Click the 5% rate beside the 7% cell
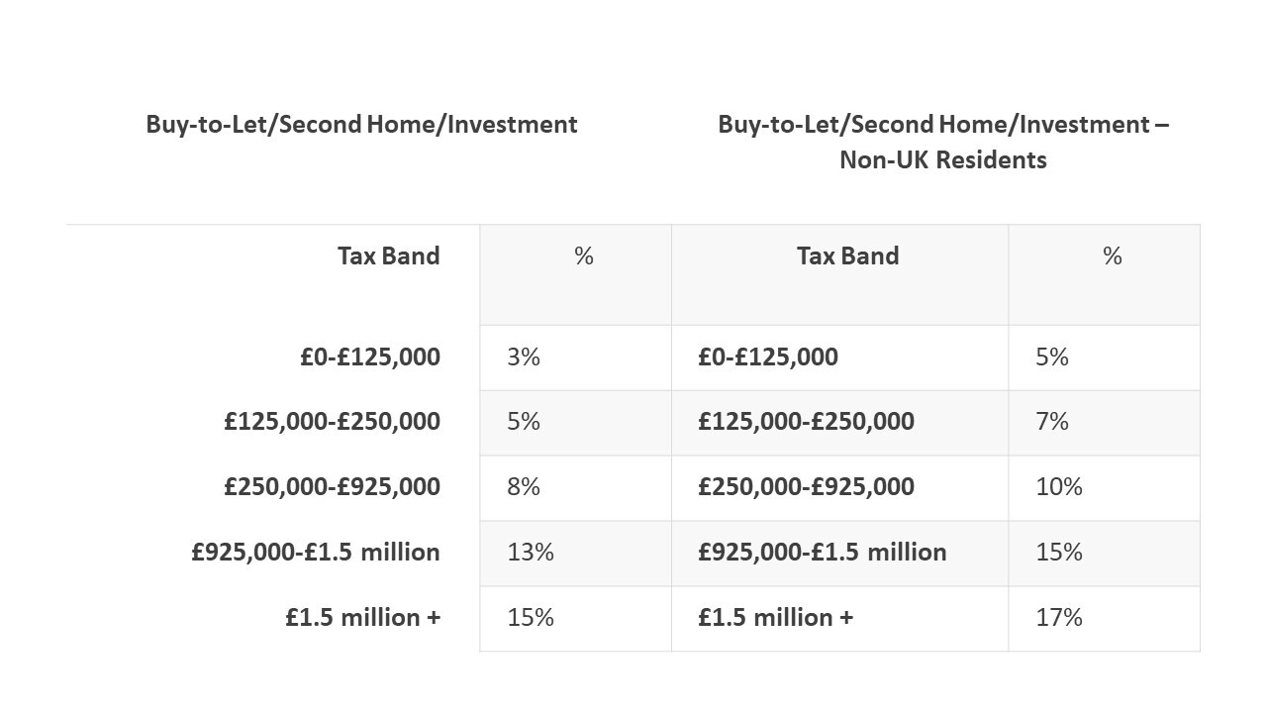Screen dimensions: 1267x713 524,422
